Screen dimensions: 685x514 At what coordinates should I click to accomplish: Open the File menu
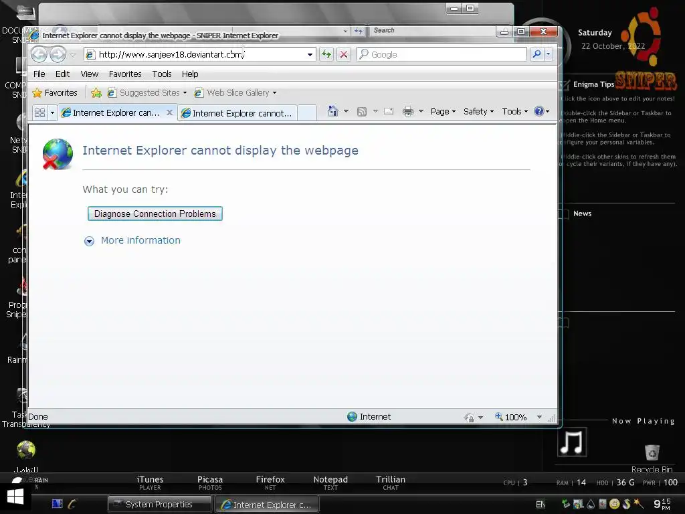click(39, 74)
